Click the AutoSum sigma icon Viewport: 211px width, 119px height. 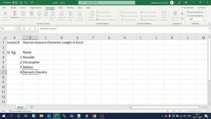(x=15, y=13)
